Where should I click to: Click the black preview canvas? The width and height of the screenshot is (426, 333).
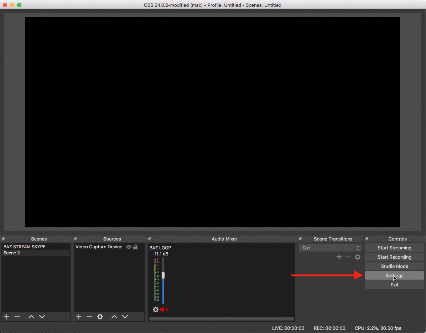coord(212,122)
